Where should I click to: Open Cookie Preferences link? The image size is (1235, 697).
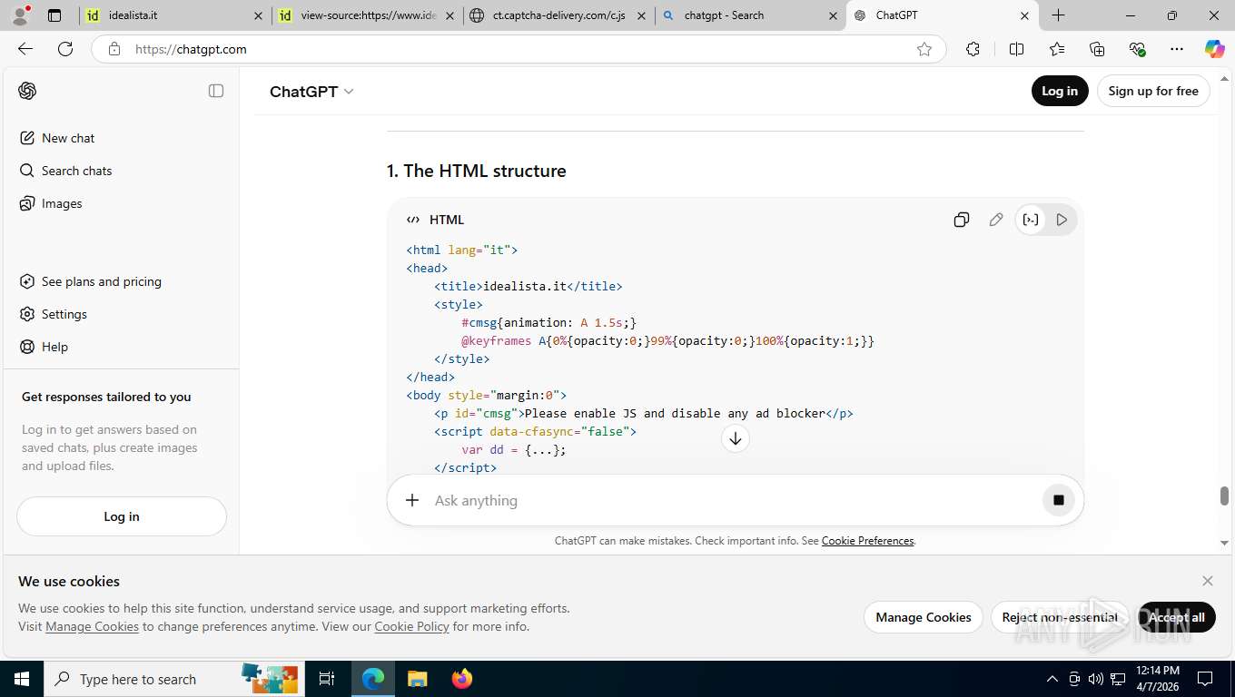(x=867, y=541)
